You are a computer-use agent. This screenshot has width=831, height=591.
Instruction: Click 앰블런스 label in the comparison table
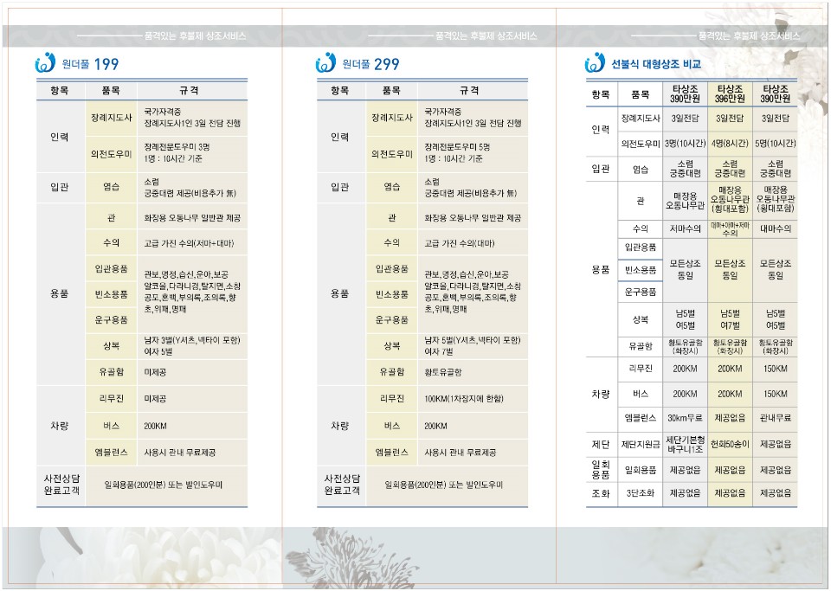pyautogui.click(x=641, y=418)
